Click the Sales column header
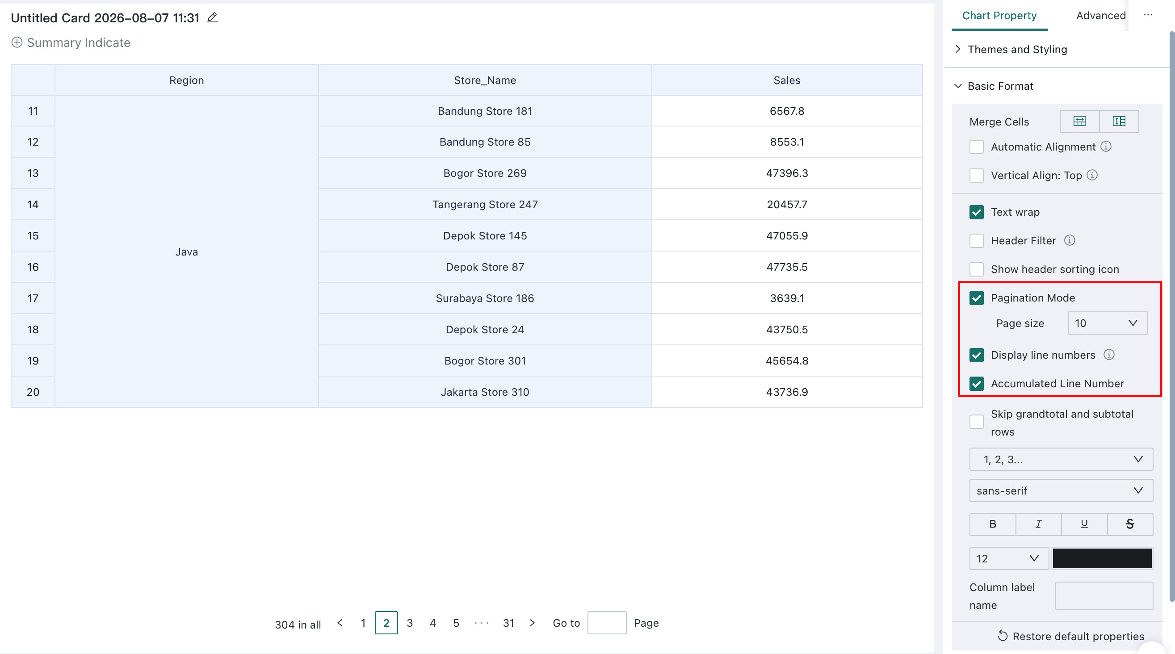 [x=787, y=80]
